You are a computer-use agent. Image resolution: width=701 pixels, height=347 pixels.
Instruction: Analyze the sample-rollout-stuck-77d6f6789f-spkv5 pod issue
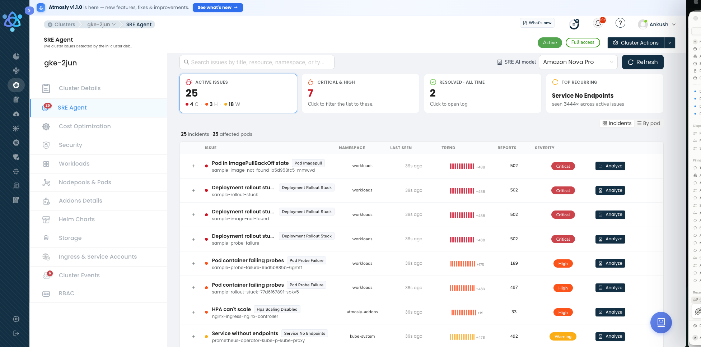610,288
